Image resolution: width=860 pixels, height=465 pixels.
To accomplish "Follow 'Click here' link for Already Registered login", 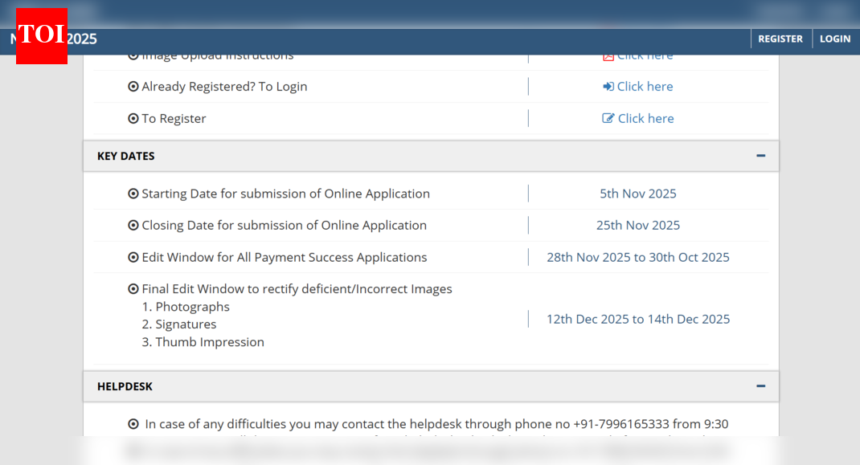I will 645,87.
